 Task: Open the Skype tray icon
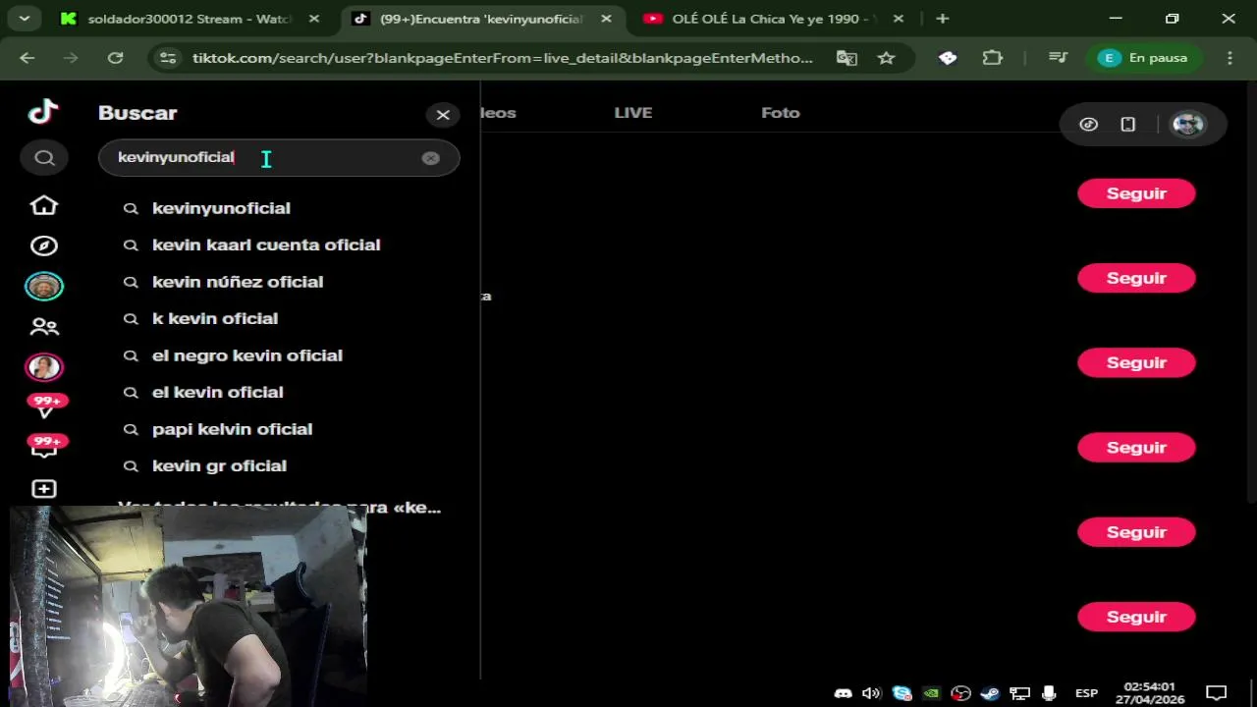tap(902, 693)
